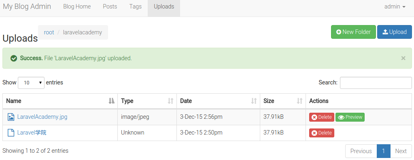This screenshot has width=414, height=160.
Task: Click the blue Upload button
Action: pyautogui.click(x=395, y=32)
